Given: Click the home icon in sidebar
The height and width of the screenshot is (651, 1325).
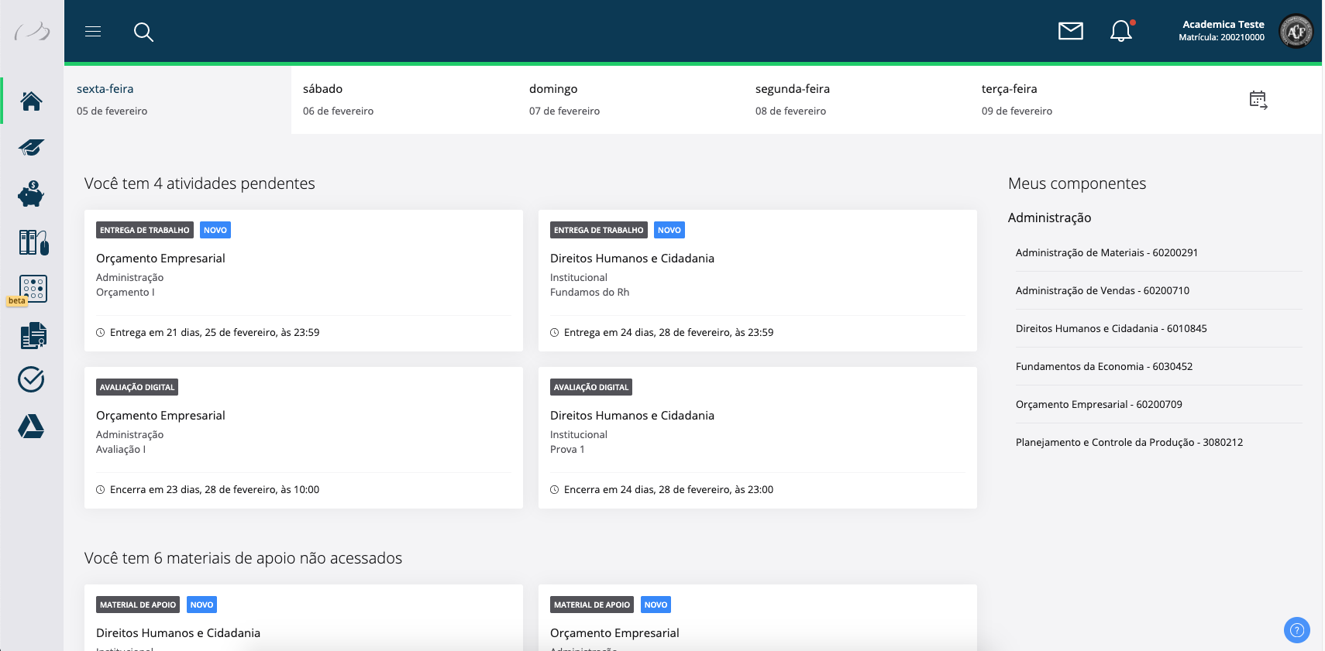Looking at the screenshot, I should tap(32, 101).
